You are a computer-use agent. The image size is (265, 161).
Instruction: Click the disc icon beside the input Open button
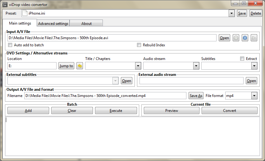pos(236,38)
